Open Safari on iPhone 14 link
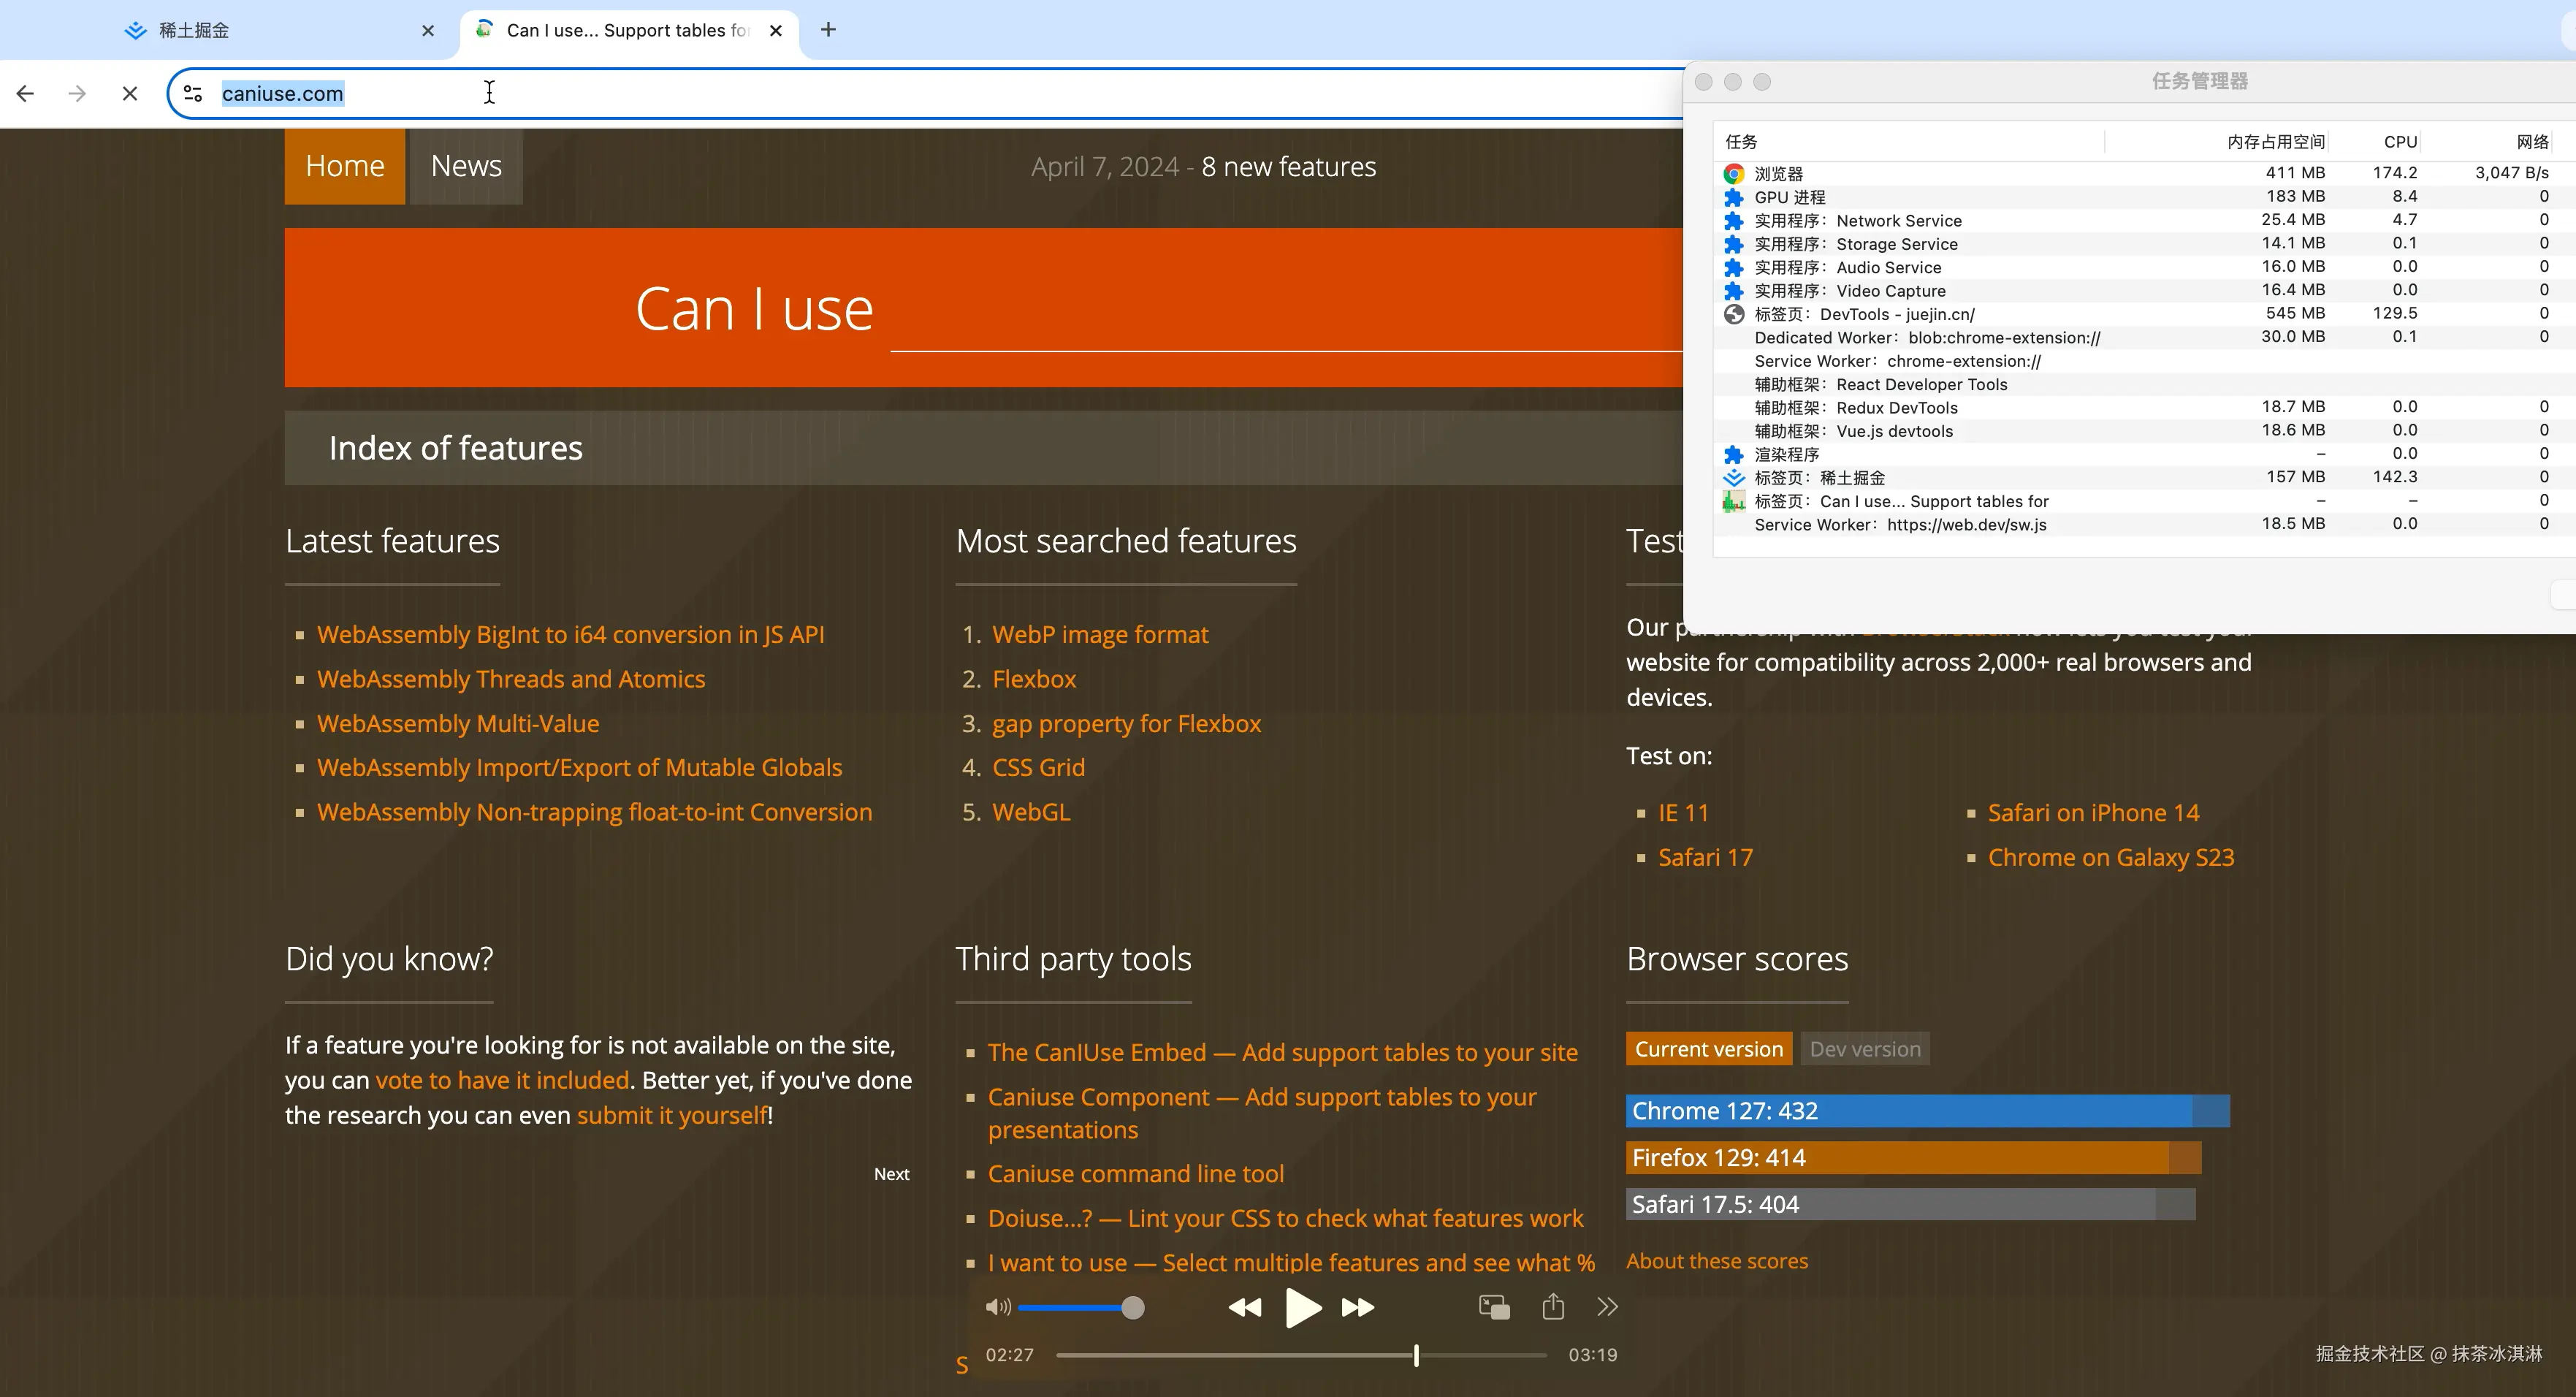 2094,813
